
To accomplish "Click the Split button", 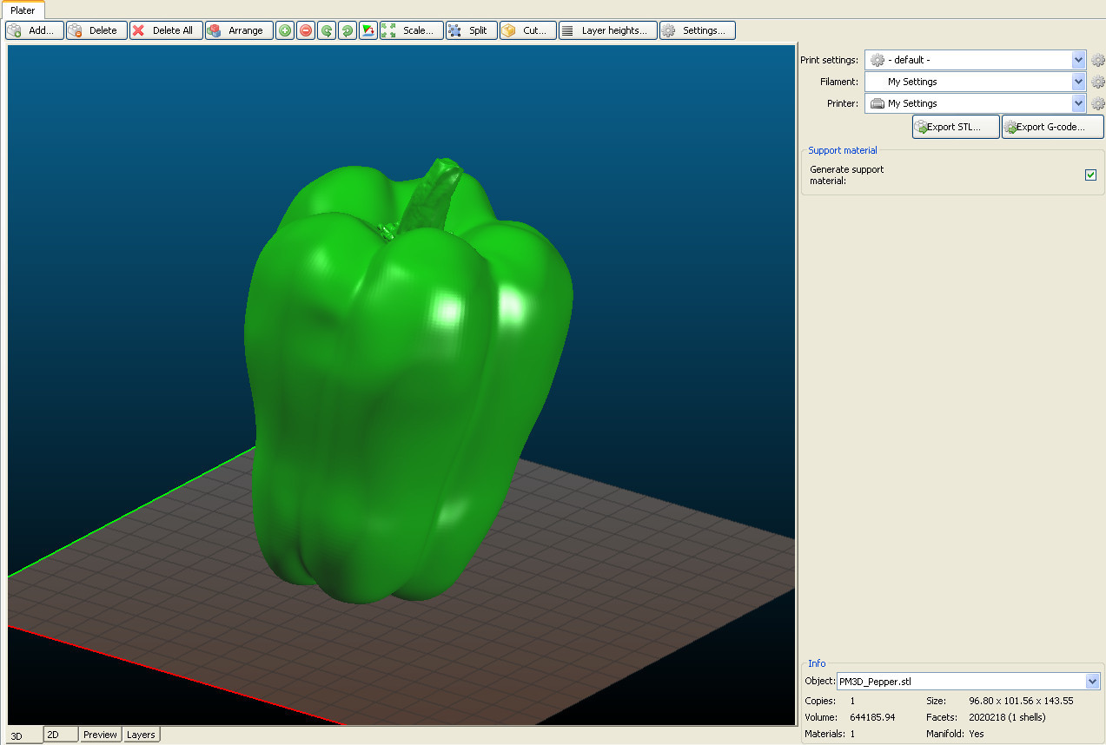I will pos(472,30).
